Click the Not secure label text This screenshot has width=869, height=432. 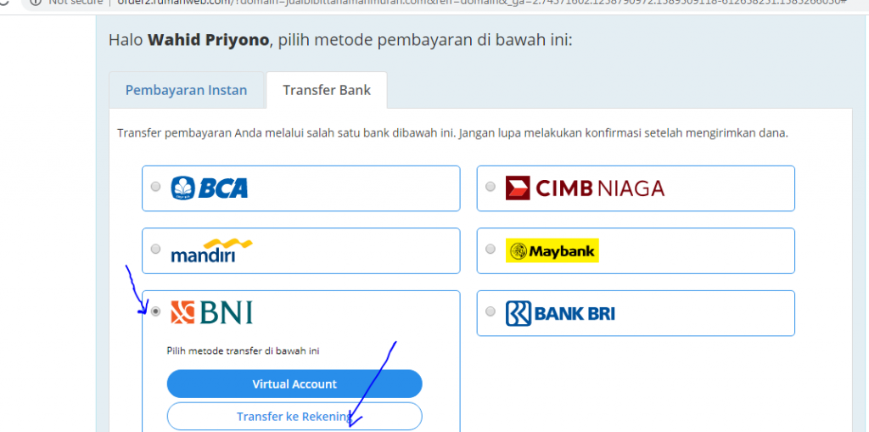point(76,3)
